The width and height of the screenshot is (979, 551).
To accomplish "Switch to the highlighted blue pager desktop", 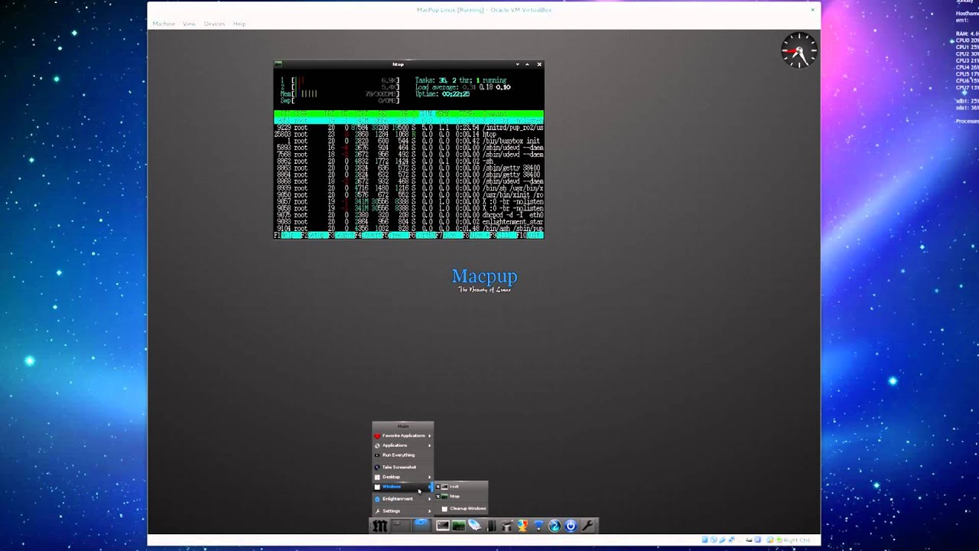I will [x=421, y=526].
